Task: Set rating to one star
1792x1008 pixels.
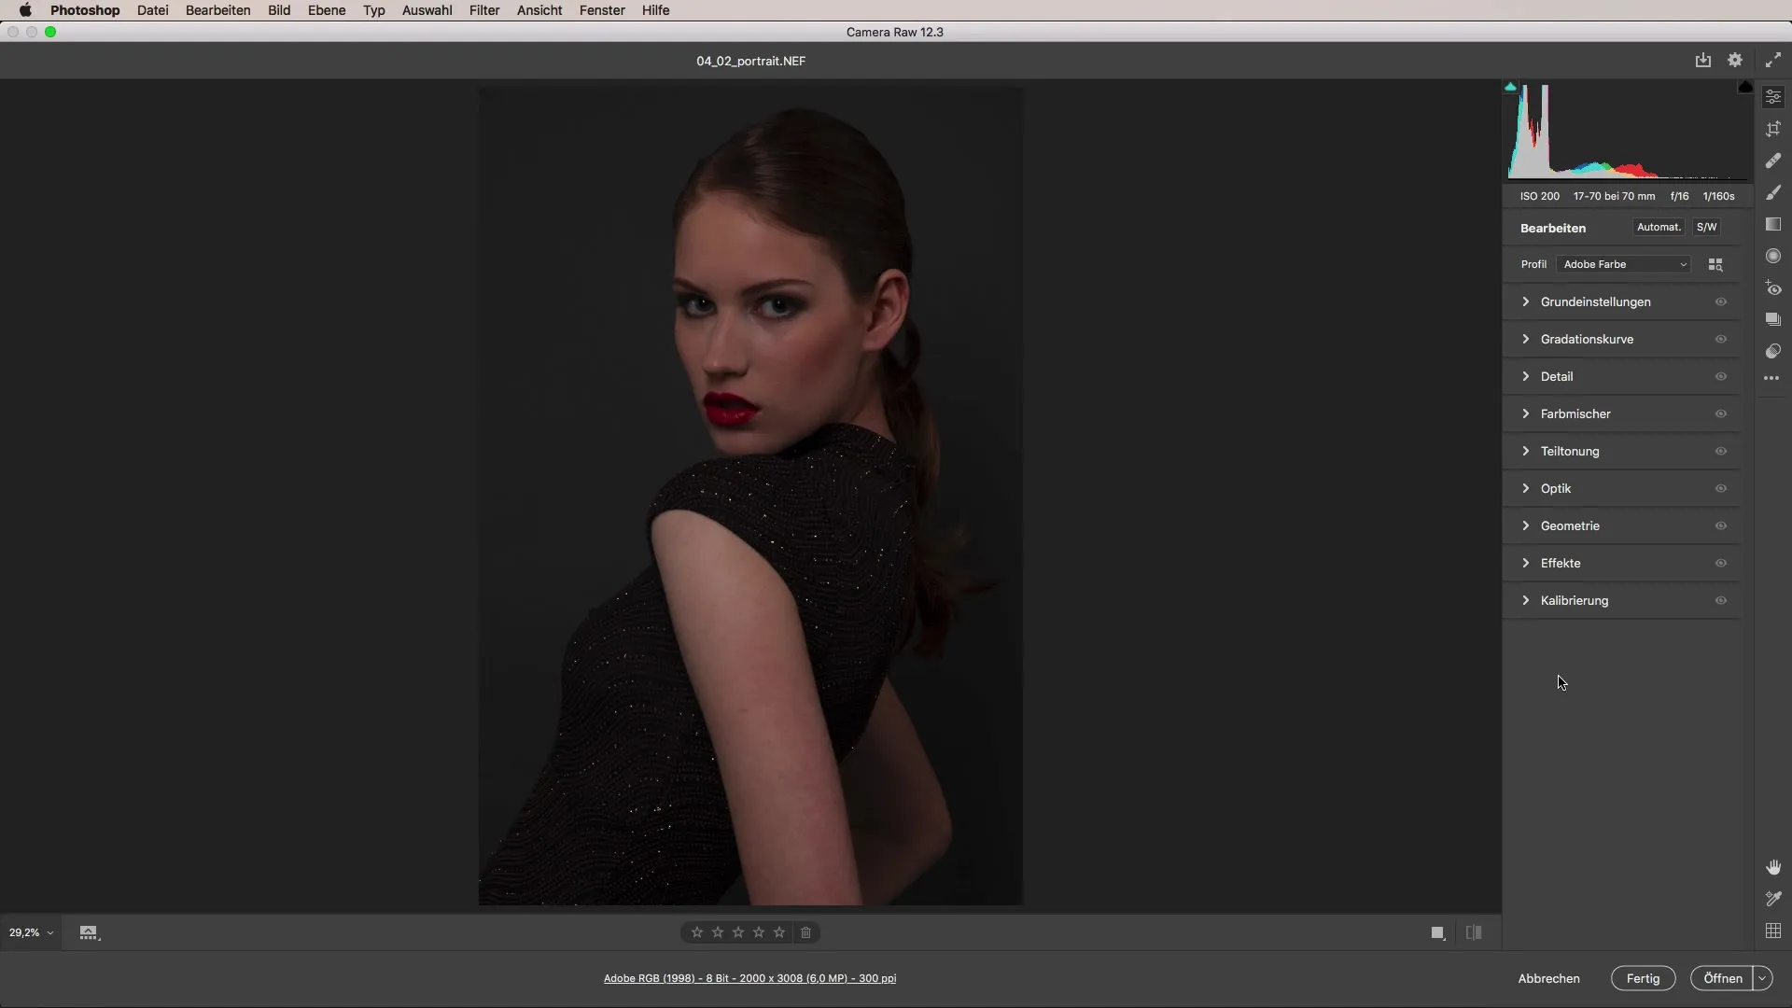Action: pos(697,932)
